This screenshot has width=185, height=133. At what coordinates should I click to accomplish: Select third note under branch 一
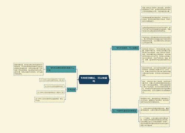click(x=157, y=29)
